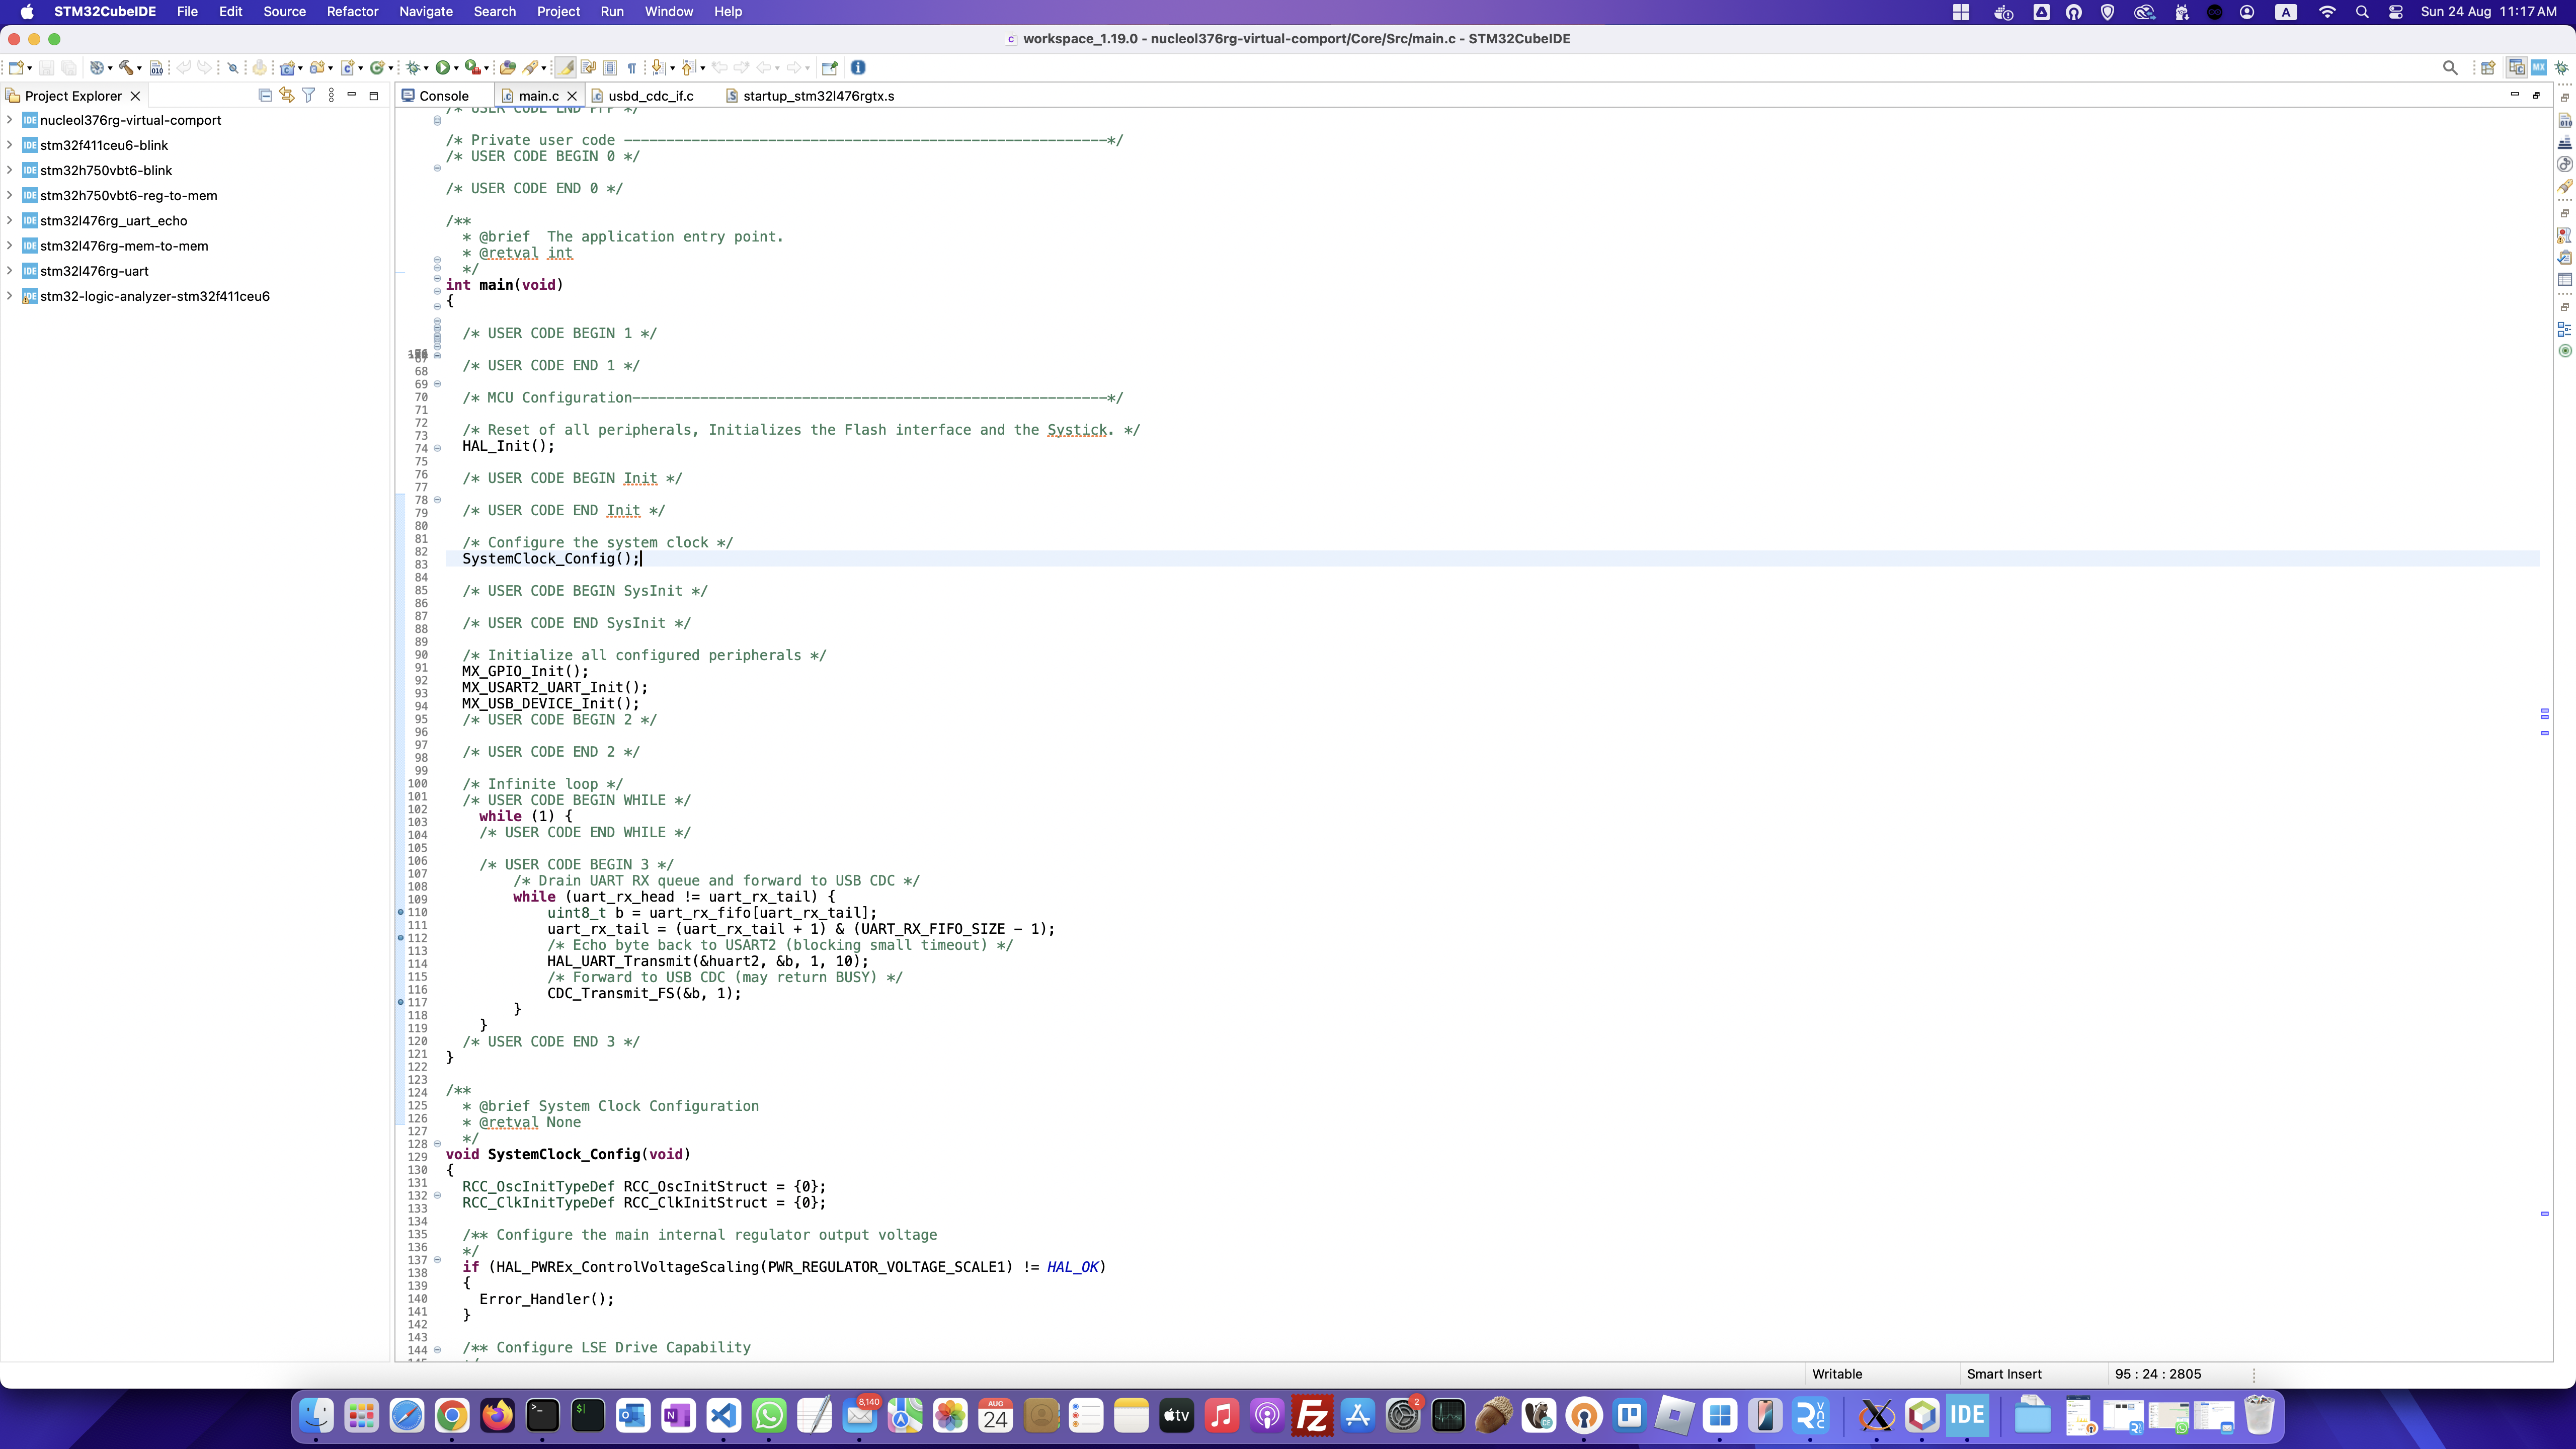Screen dimensions: 2576x1449
Task: Click the New C source file icon
Action: (x=347, y=68)
